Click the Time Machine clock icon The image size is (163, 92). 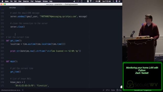[x=82, y=1]
